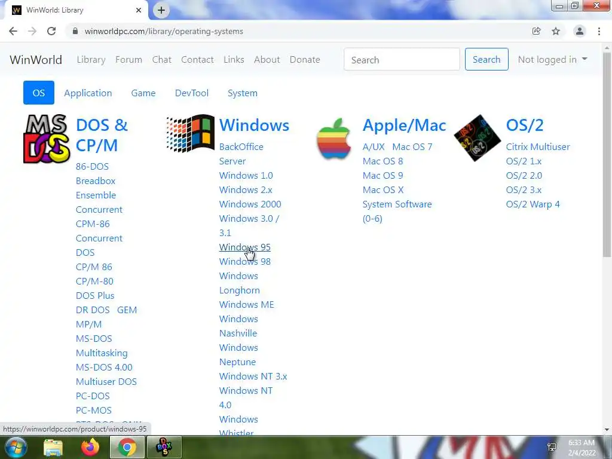Open the Chat nav item
The width and height of the screenshot is (612, 459).
click(161, 60)
